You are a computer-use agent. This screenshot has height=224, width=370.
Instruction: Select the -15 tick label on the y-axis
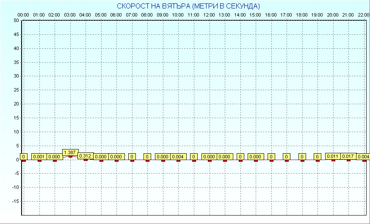point(15,201)
